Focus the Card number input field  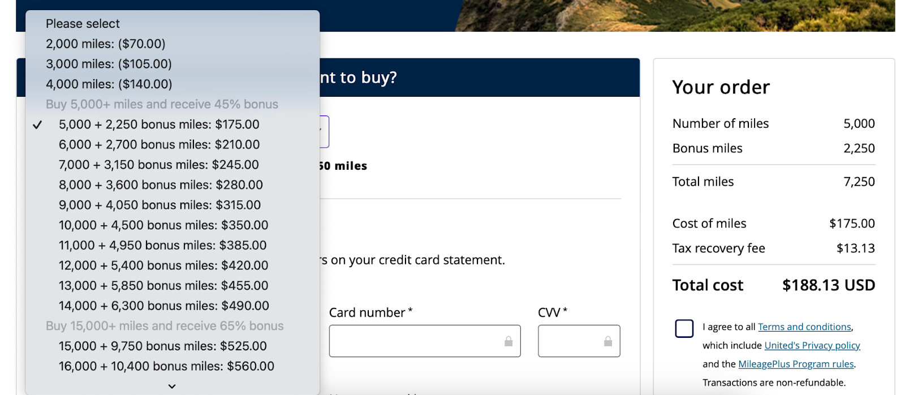click(425, 341)
